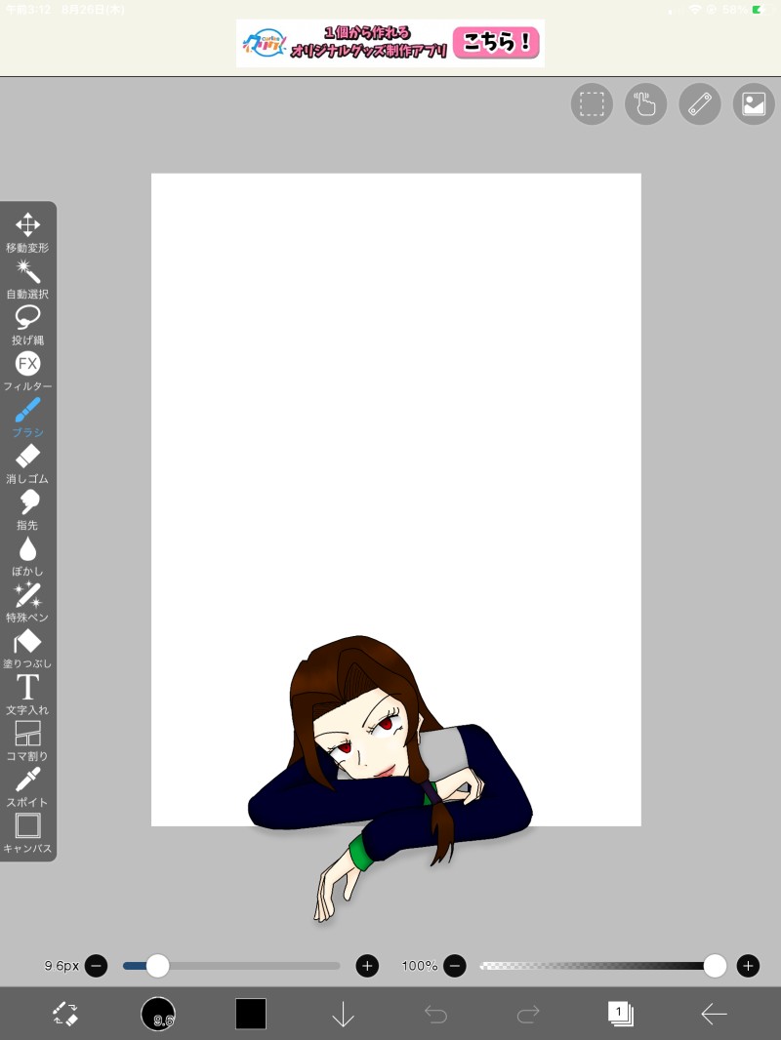Viewport: 781px width, 1040px height.
Task: Pick the Smudge (指先) tool
Action: (x=27, y=510)
